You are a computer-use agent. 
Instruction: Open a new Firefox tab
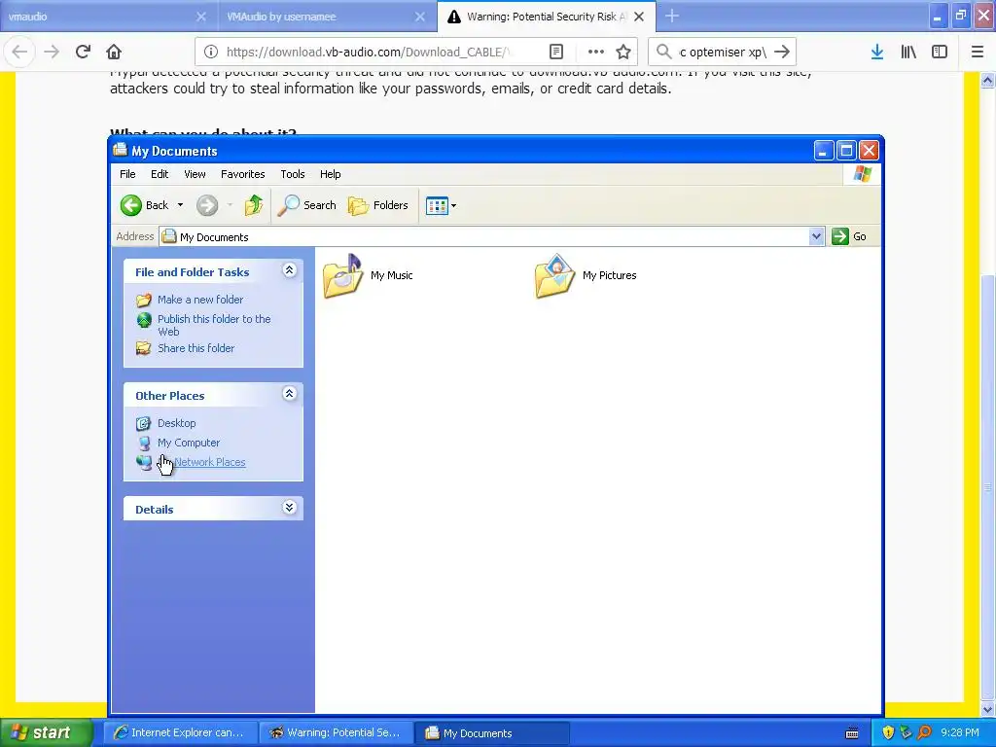click(671, 17)
